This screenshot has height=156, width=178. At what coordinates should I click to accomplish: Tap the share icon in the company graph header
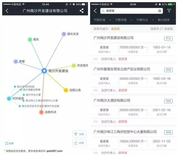tap(82, 11)
